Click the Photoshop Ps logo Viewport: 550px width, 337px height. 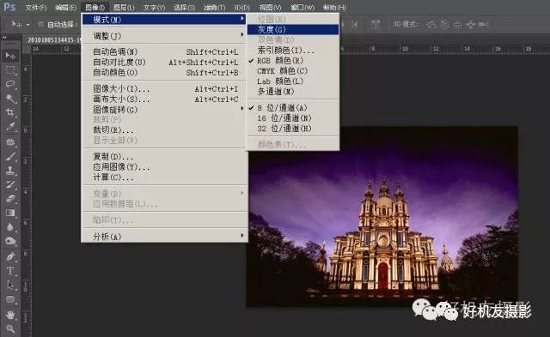(x=9, y=7)
